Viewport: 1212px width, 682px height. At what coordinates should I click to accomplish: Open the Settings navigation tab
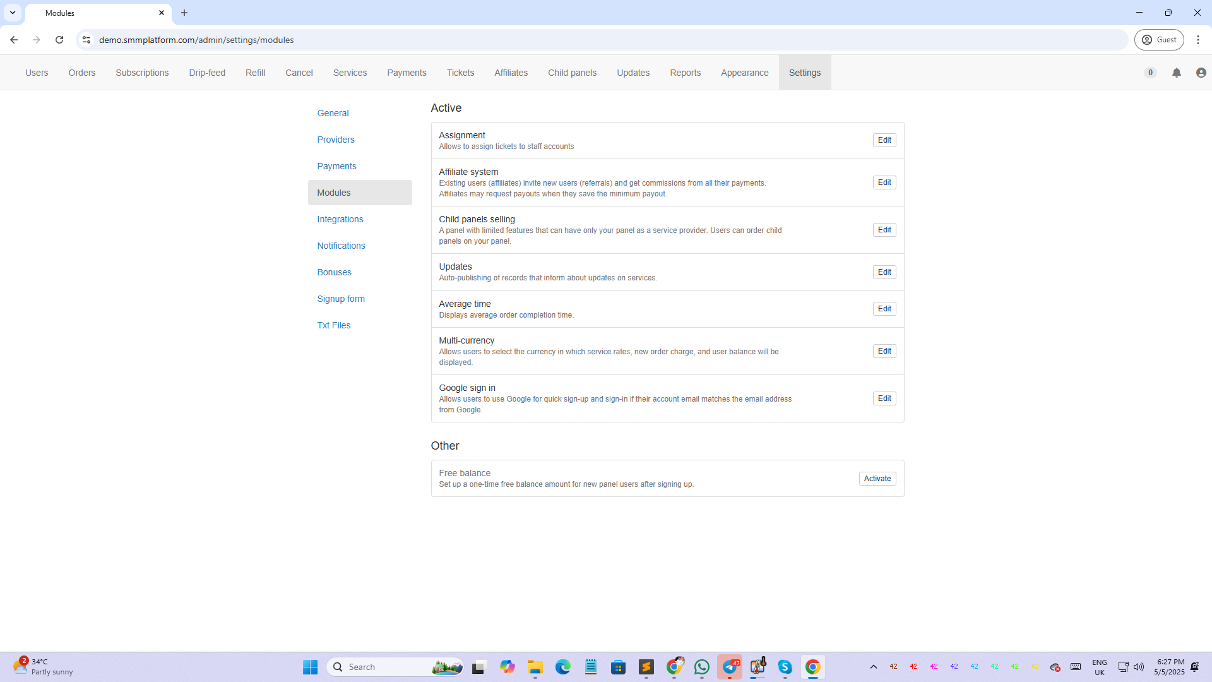(804, 73)
